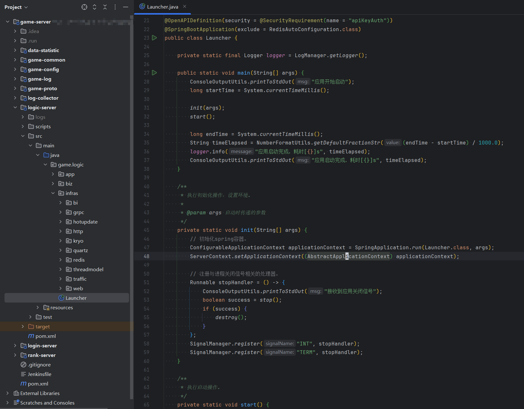This screenshot has width=524, height=409.
Task: Click line number 48 in the gutter
Action: 146,256
